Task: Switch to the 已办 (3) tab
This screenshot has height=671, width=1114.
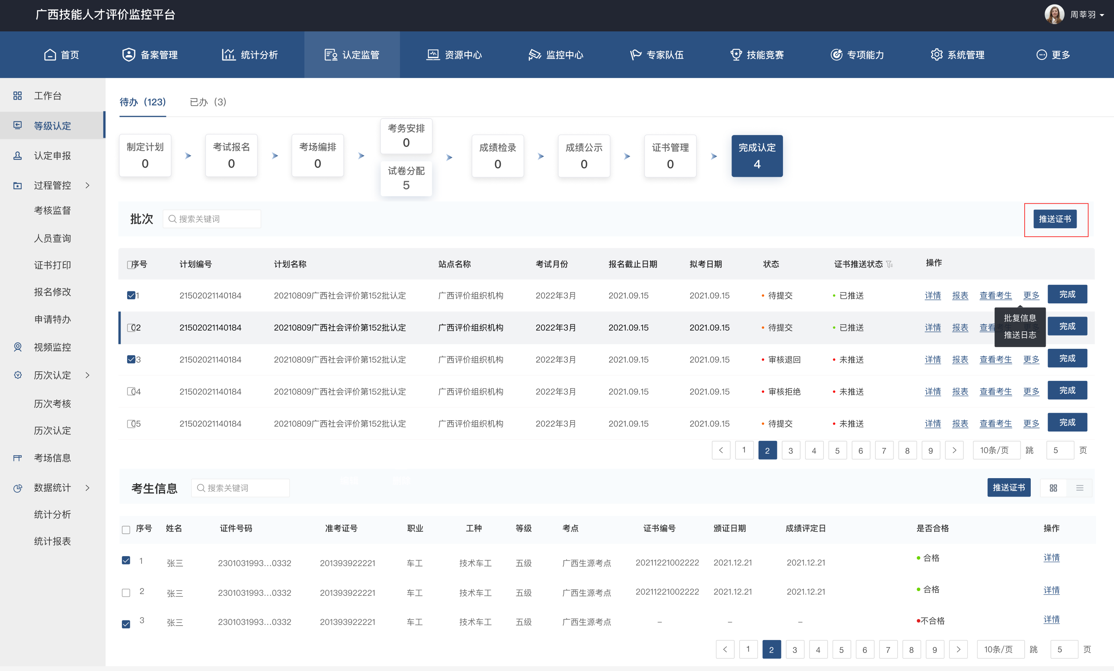Action: [x=208, y=102]
